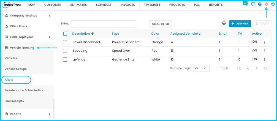Viewport: 277px width, 121px height.
Task: Sort by Assigned Vehicle(s) column header
Action: (186, 34)
